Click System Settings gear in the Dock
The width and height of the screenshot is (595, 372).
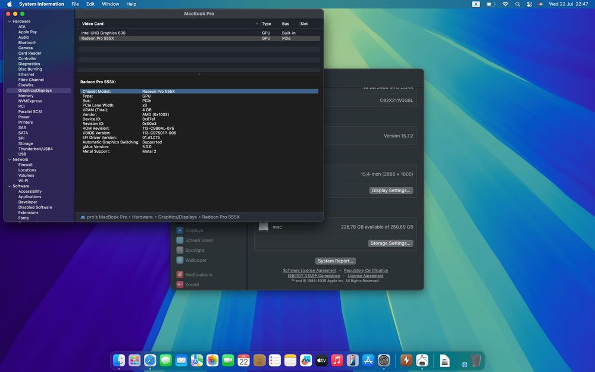pos(384,360)
